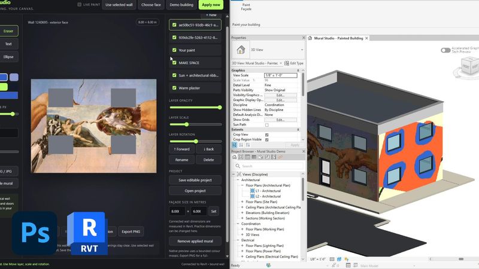Adjust the Layer Opacity slider
Image resolution: width=479 pixels, height=269 pixels.
pos(196,108)
